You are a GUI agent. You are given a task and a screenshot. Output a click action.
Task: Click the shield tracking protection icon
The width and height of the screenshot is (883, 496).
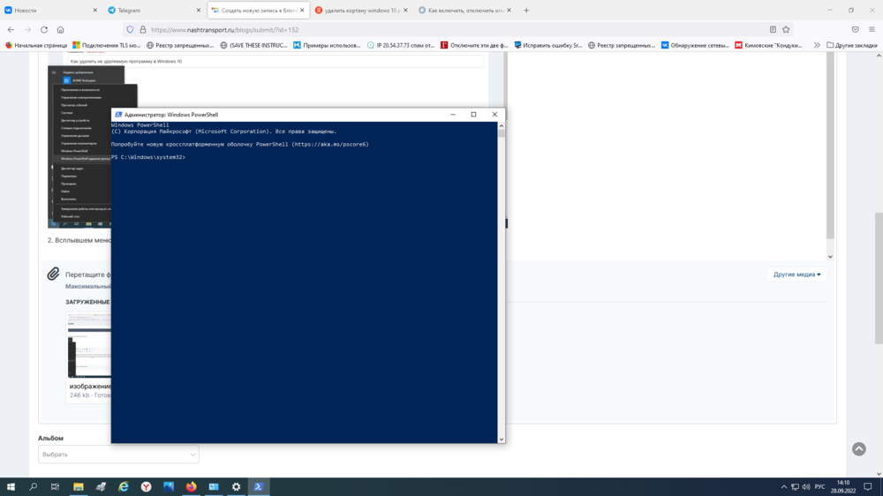pos(130,29)
